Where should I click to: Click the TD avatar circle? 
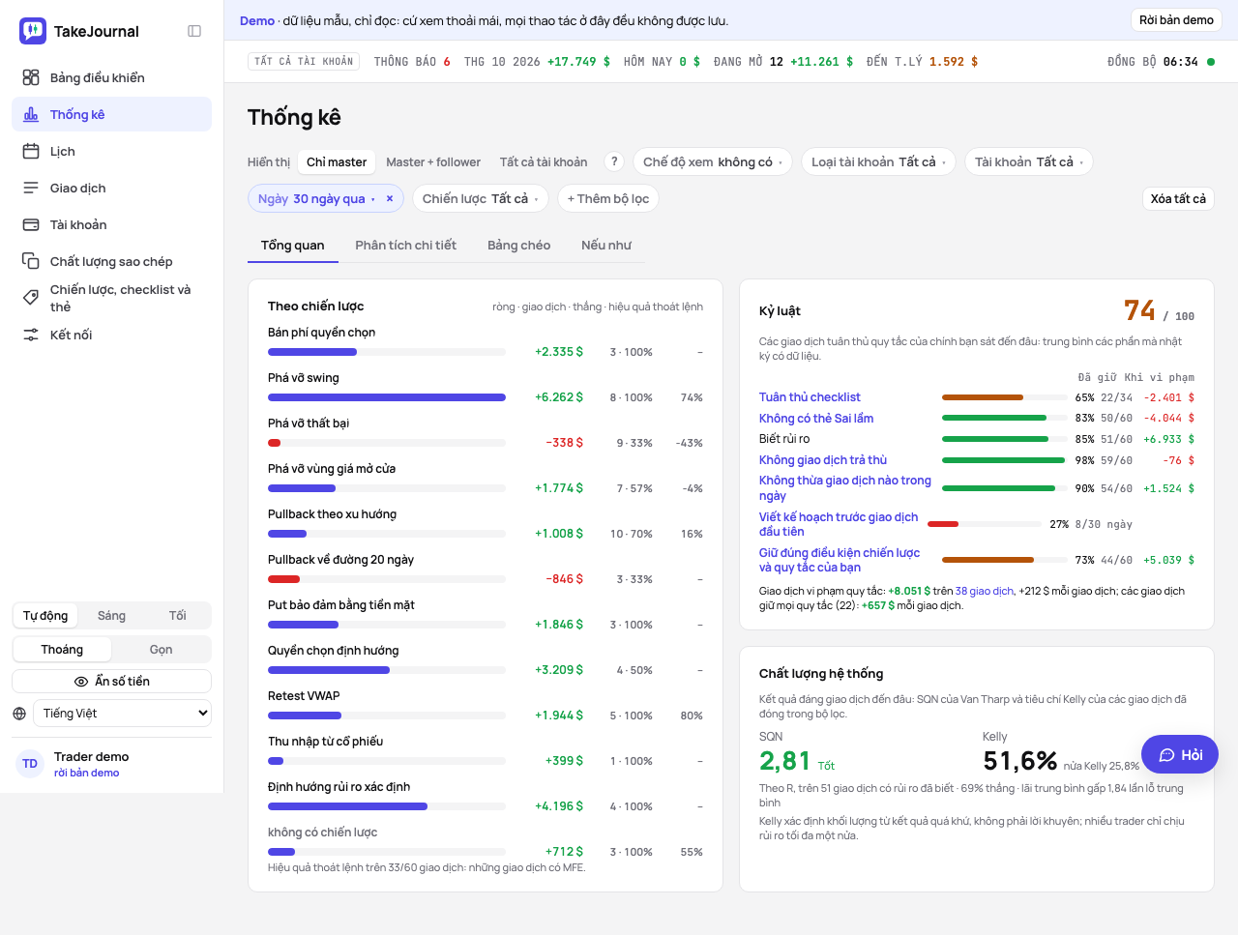pos(30,764)
